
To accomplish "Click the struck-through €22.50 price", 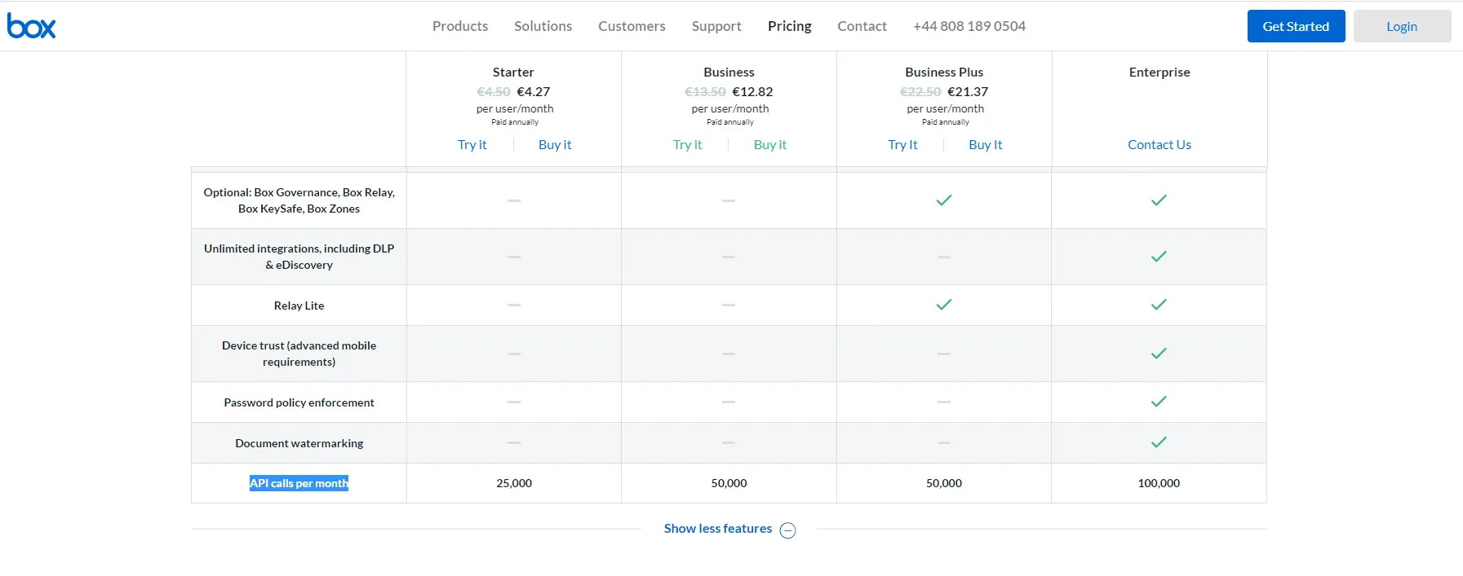I will (x=920, y=91).
